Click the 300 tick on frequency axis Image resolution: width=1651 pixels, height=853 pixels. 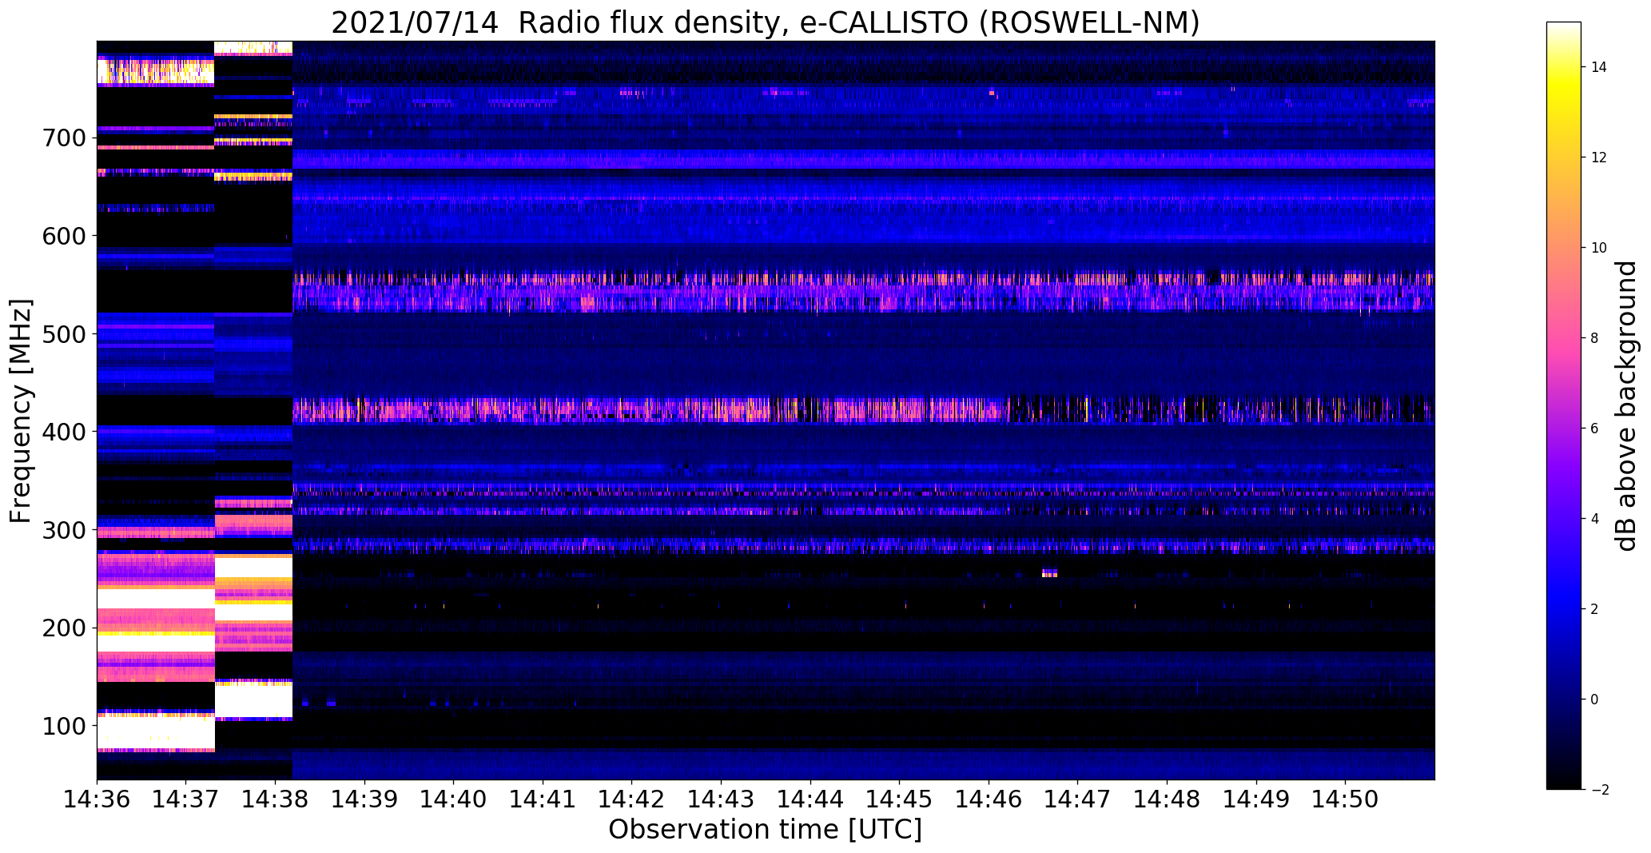tap(62, 530)
